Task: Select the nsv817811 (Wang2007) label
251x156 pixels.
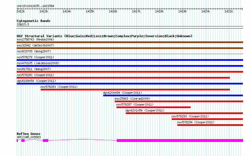Action: point(34,69)
